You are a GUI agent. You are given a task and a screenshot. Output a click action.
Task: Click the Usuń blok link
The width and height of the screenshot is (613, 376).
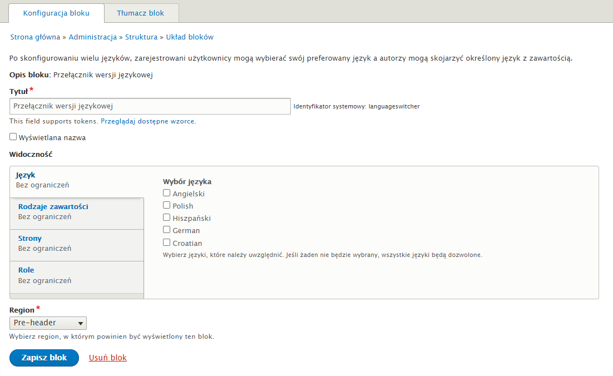coord(108,358)
